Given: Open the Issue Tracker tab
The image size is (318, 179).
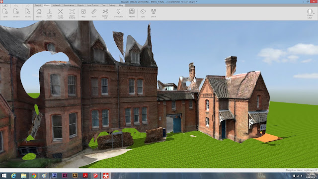Looking at the screenshot, I should (93, 5).
